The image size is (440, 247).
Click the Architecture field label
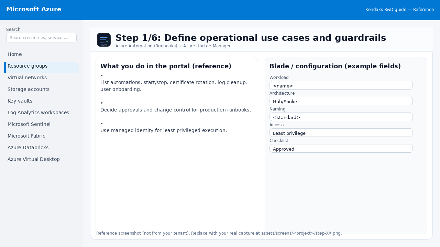(x=282, y=93)
